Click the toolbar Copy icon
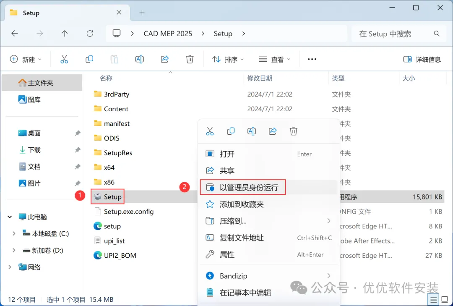Viewport: 453px width, 306px height. (89, 59)
